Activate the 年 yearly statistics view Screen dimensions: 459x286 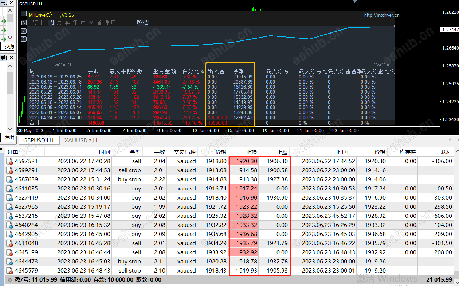(x=75, y=22)
